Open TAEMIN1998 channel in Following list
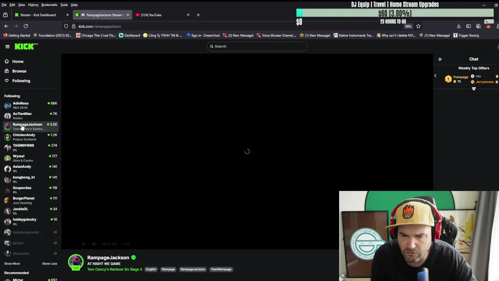Screen dimensions: 499x281 [x=30, y=148]
